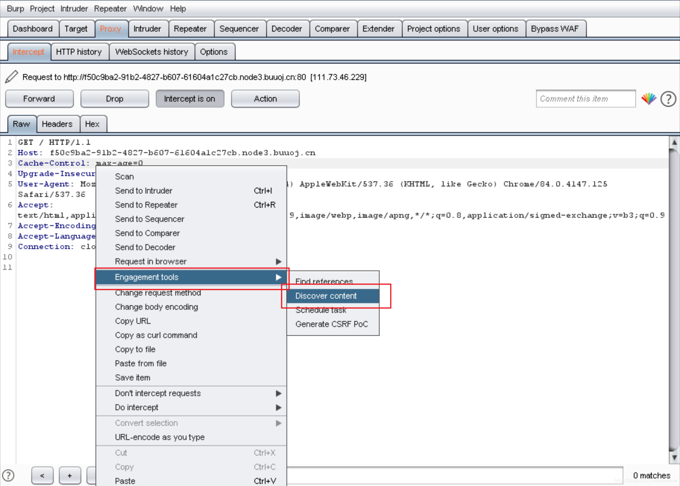Click the Drop button
The image size is (680, 486).
[115, 99]
